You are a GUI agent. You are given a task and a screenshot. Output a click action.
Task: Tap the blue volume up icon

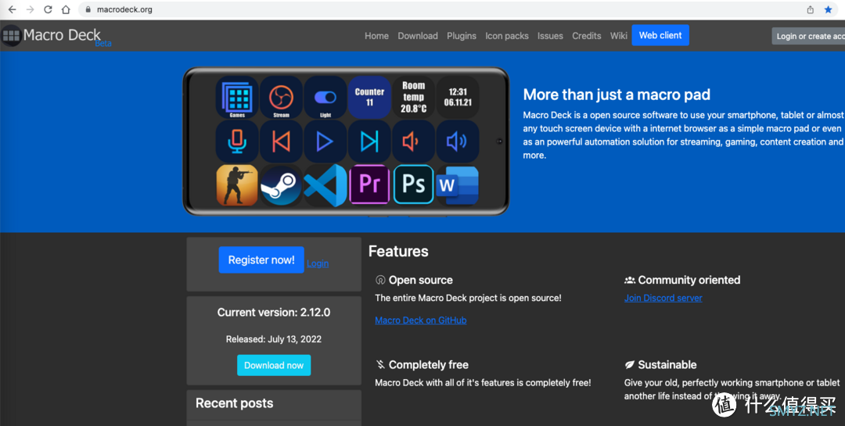(x=458, y=141)
